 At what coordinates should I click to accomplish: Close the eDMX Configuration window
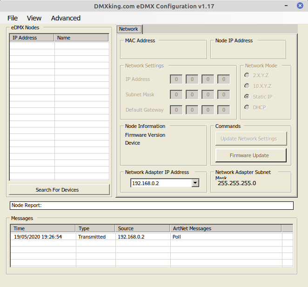[x=300, y=6]
